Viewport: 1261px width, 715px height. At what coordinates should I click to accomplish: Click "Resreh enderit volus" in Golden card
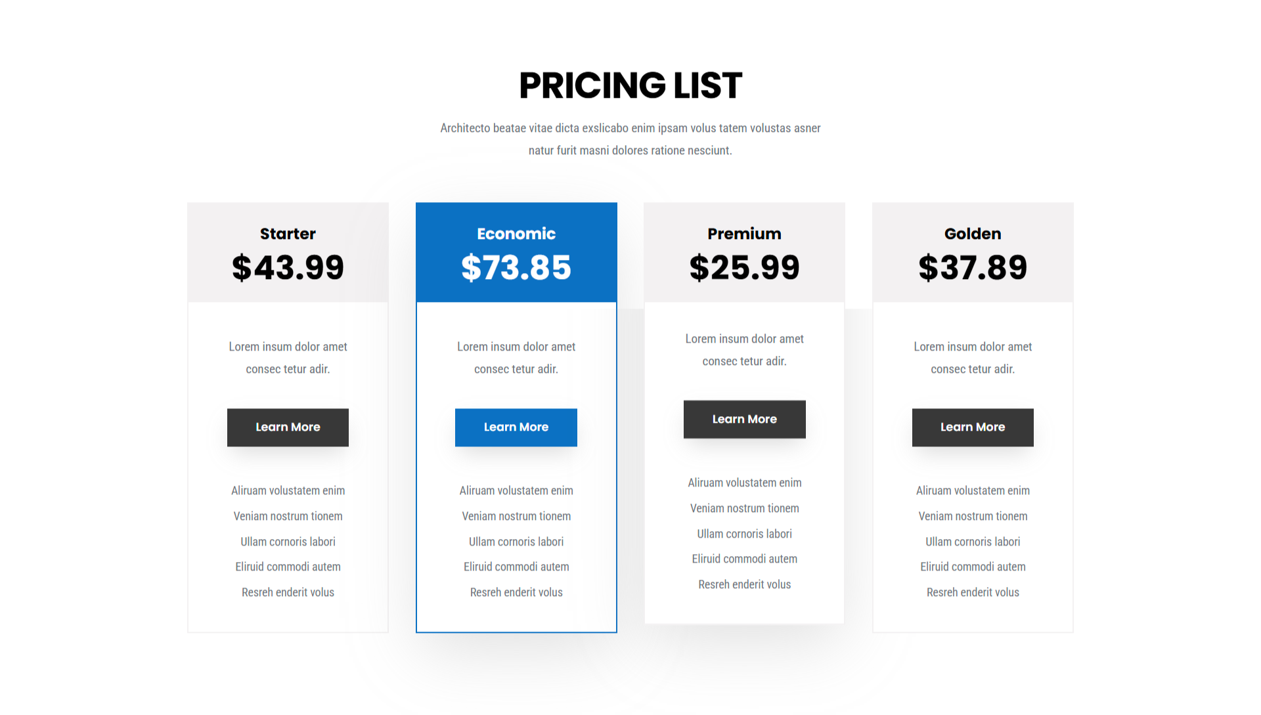tap(973, 592)
